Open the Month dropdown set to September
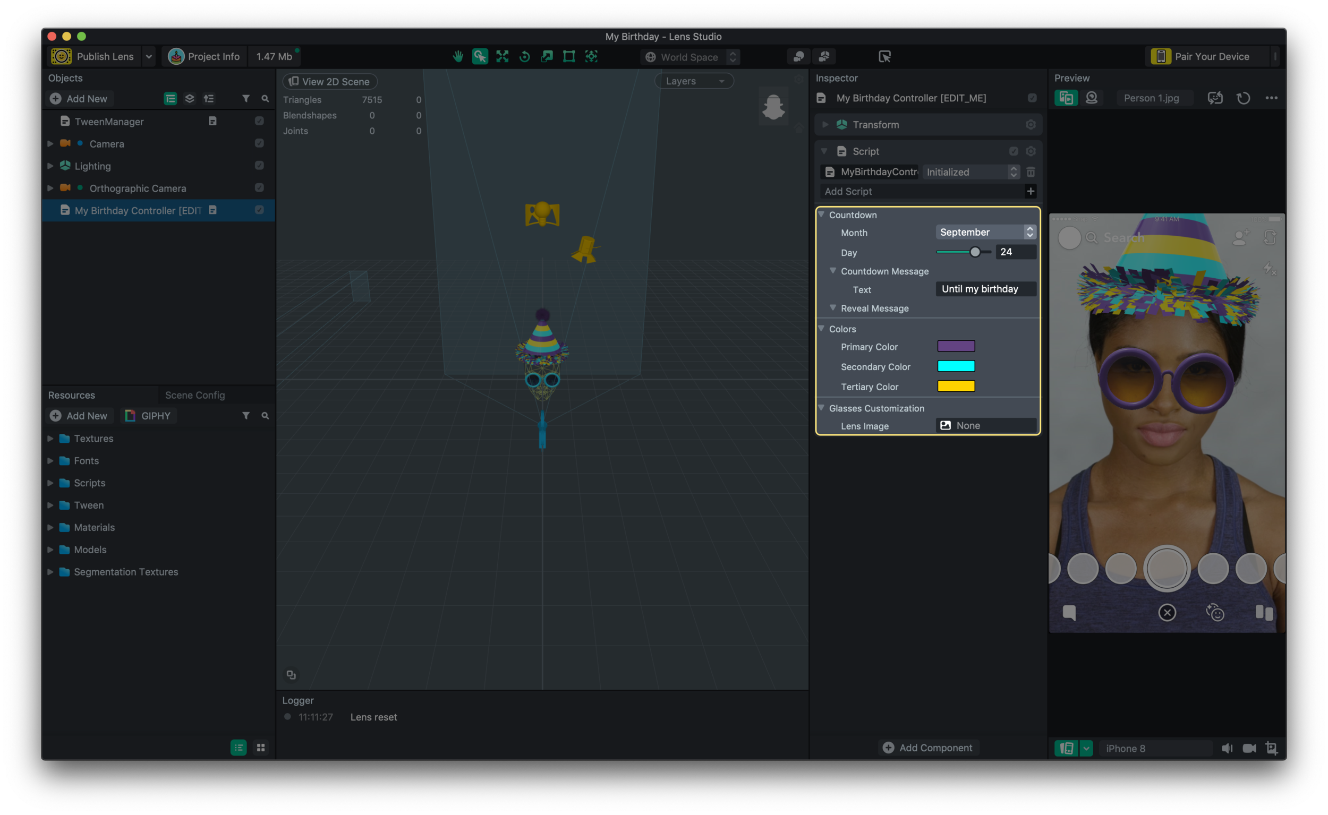The height and width of the screenshot is (815, 1328). (x=985, y=233)
